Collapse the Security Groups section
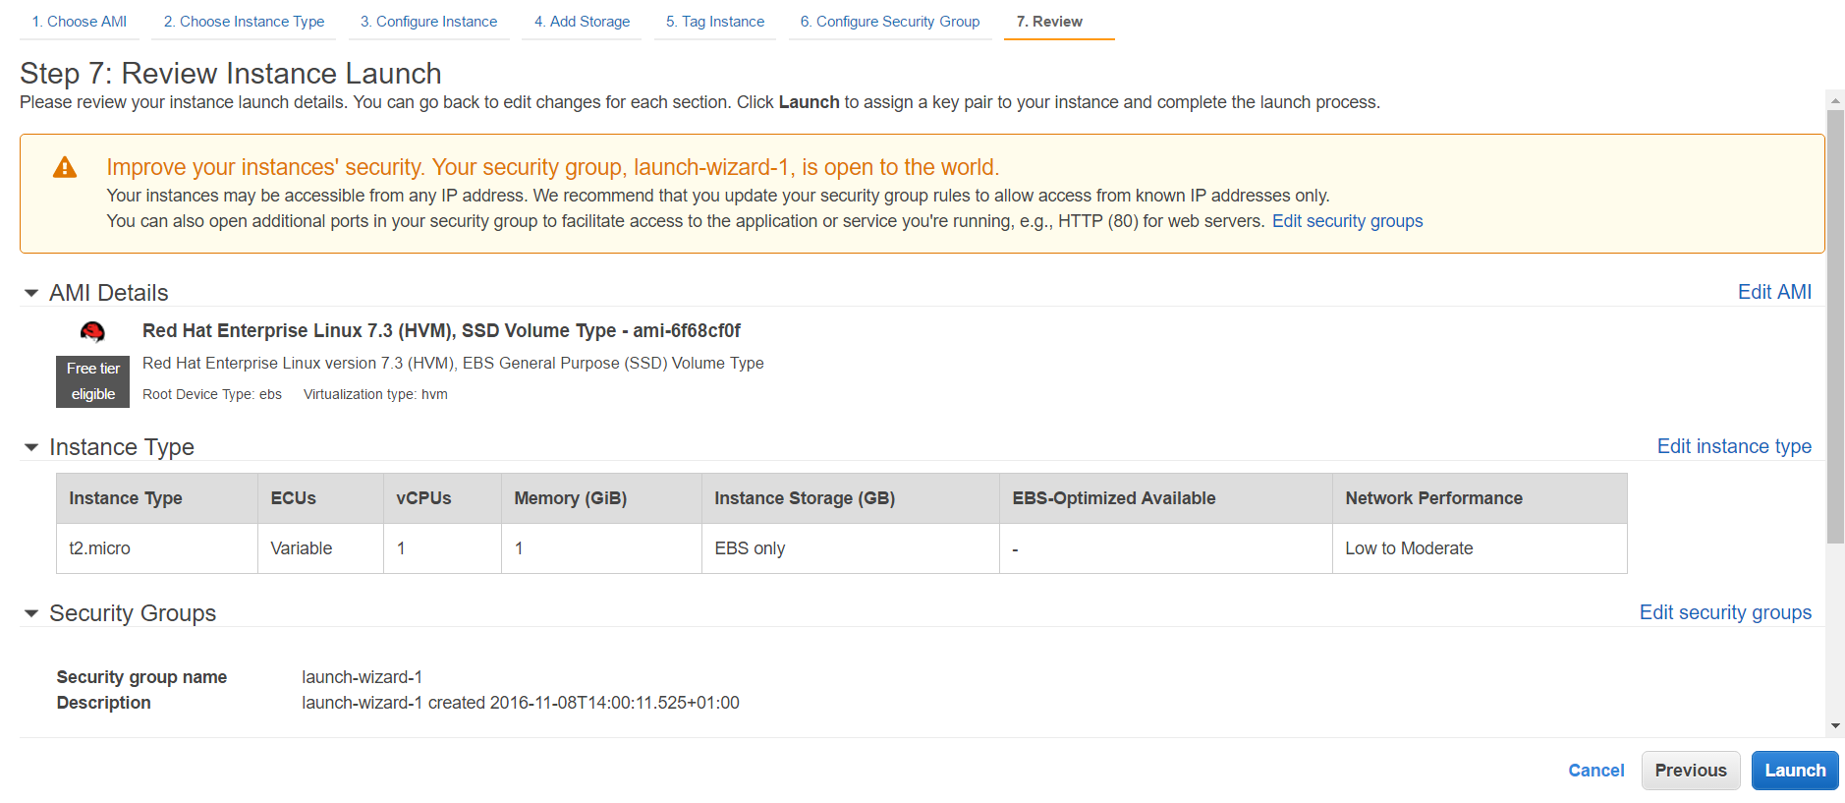The image size is (1845, 803). [31, 613]
